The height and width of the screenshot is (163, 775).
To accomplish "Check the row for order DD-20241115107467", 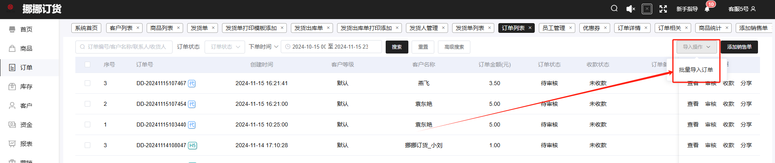I will [88, 83].
